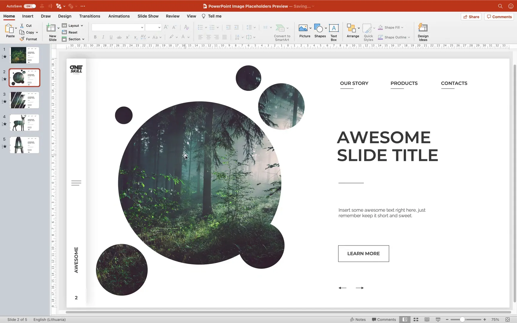Start slide show from status bar icon
Image resolution: width=517 pixels, height=323 pixels.
click(438, 319)
